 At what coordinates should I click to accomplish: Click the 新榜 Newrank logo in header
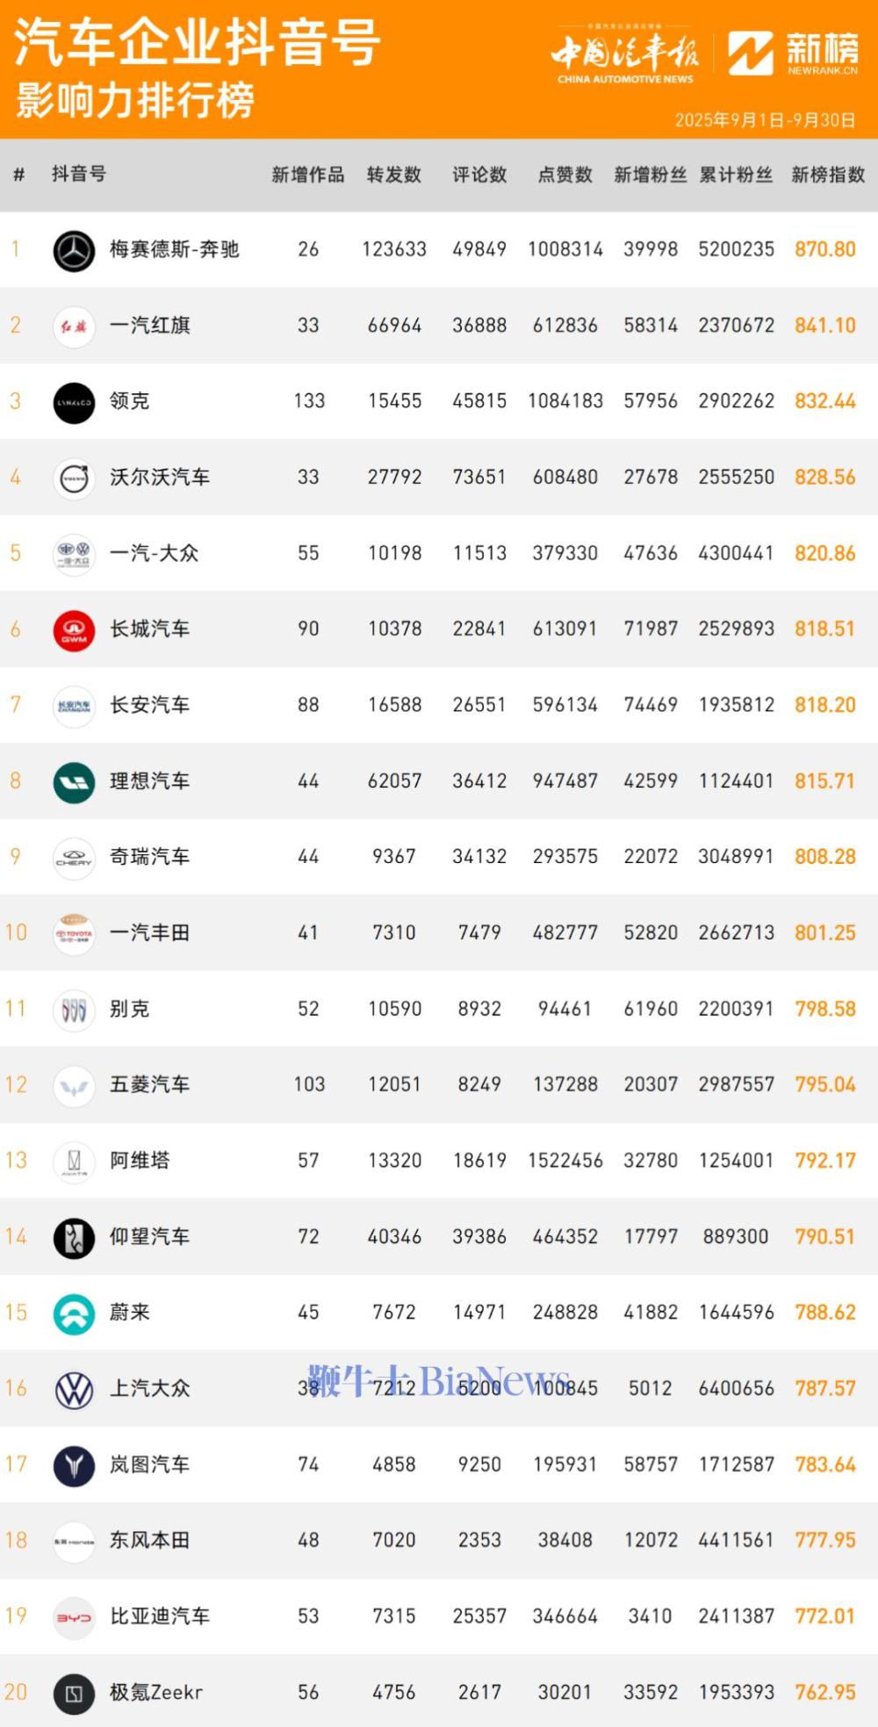pyautogui.click(x=794, y=53)
